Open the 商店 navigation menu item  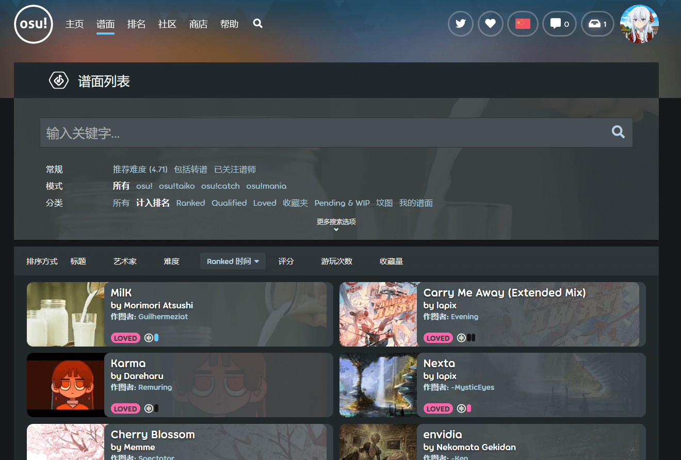[198, 24]
